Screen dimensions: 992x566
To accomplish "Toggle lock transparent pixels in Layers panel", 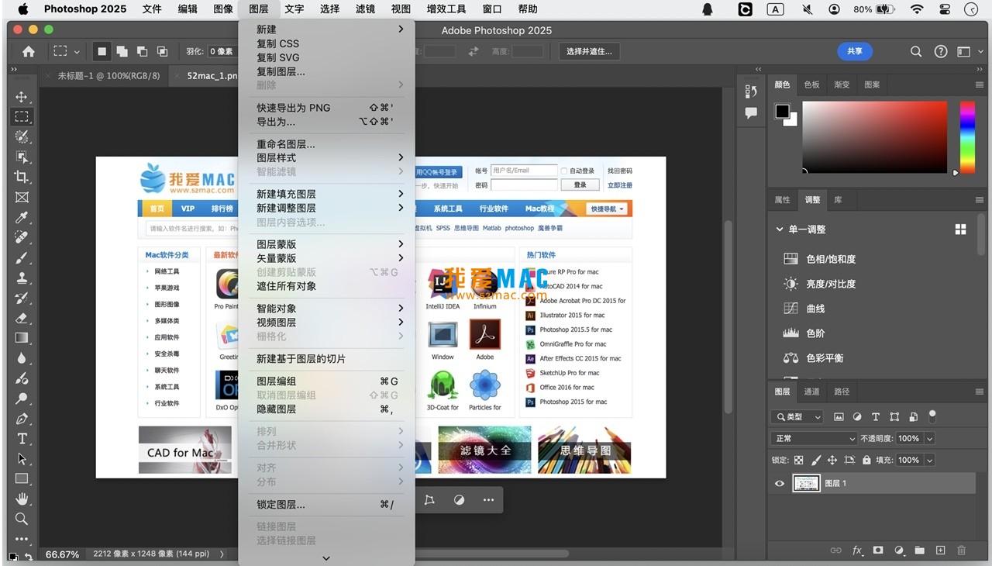I will coord(798,460).
